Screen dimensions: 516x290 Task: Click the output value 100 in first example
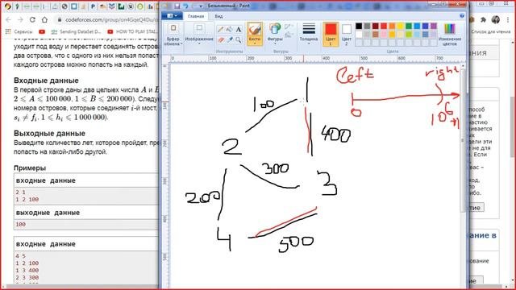point(20,224)
